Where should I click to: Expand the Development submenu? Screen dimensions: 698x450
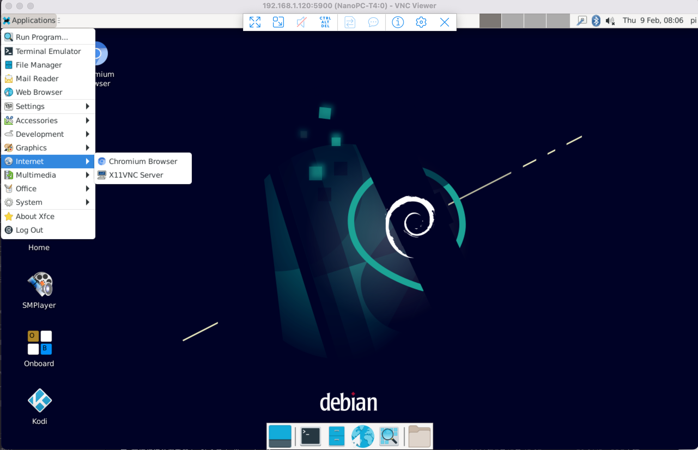(x=48, y=134)
